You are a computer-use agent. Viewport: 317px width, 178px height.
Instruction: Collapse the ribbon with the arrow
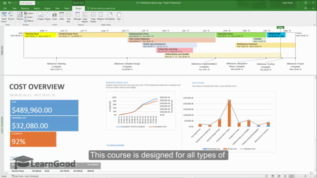[315, 25]
